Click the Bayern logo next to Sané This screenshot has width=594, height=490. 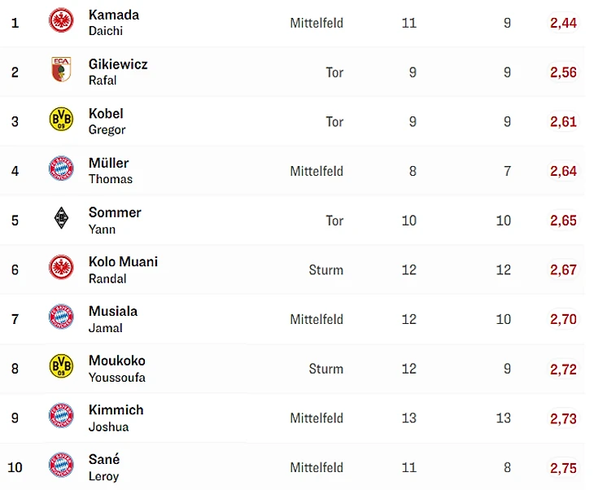click(x=61, y=466)
